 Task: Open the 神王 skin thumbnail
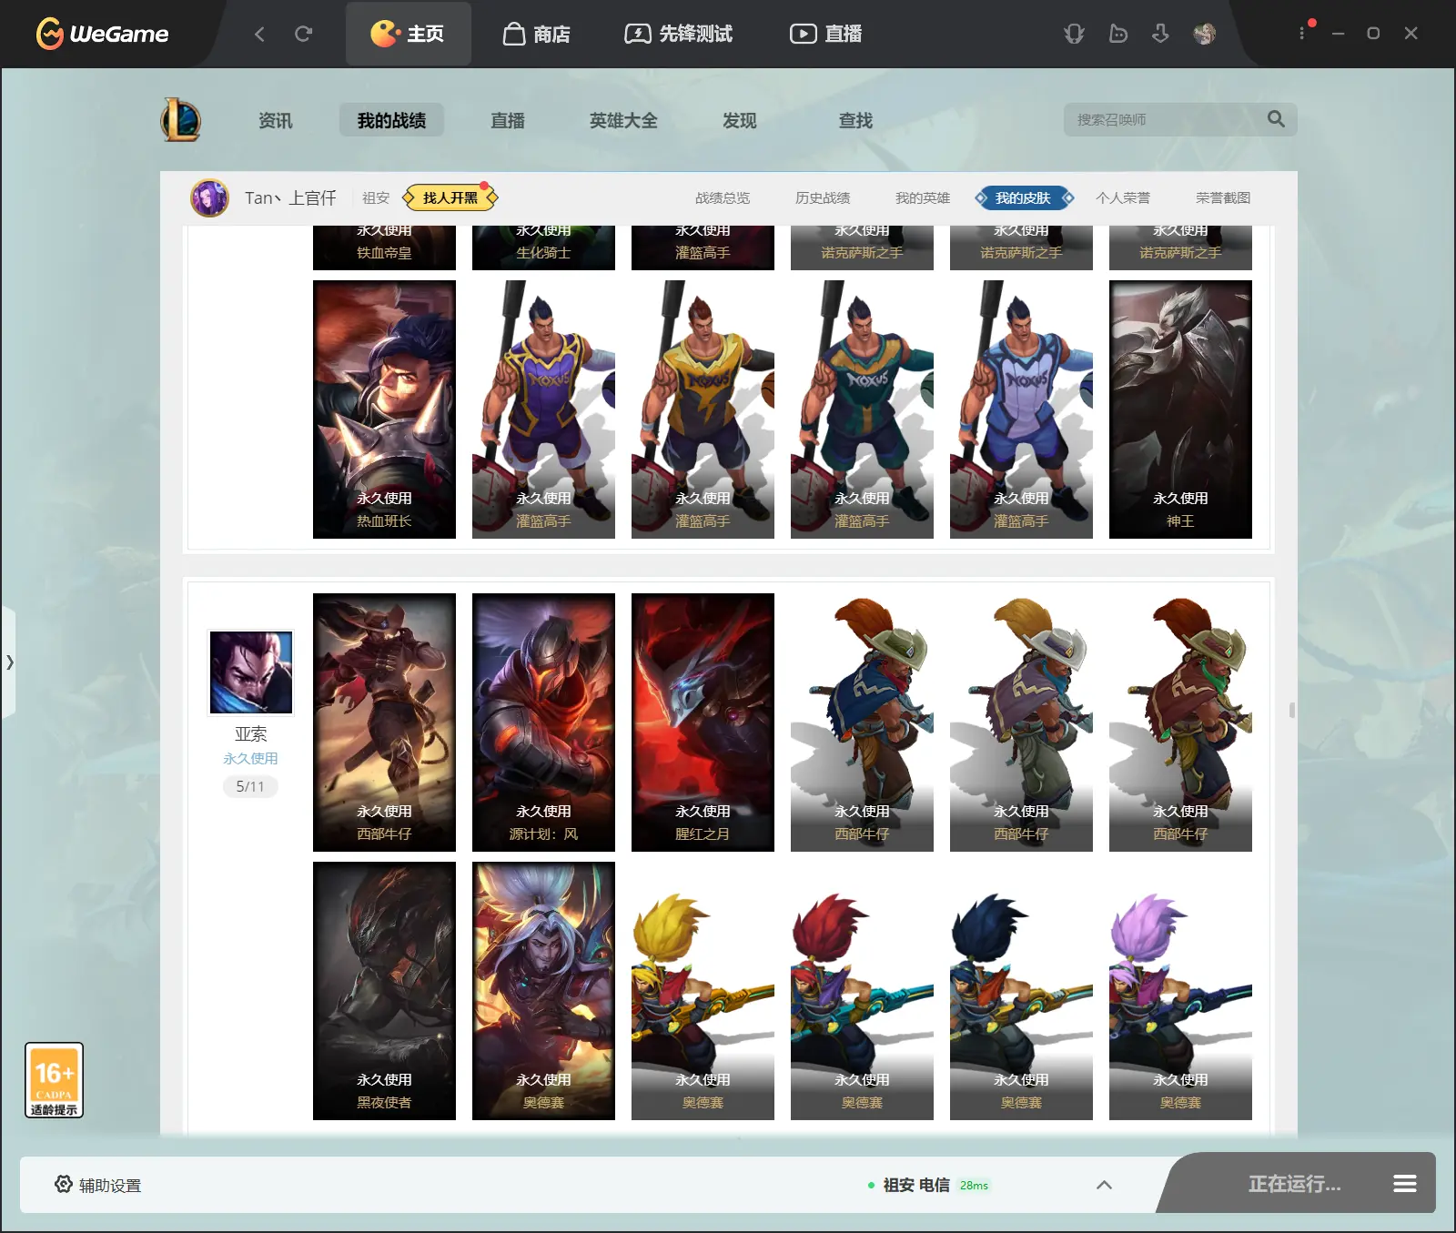[x=1180, y=409]
